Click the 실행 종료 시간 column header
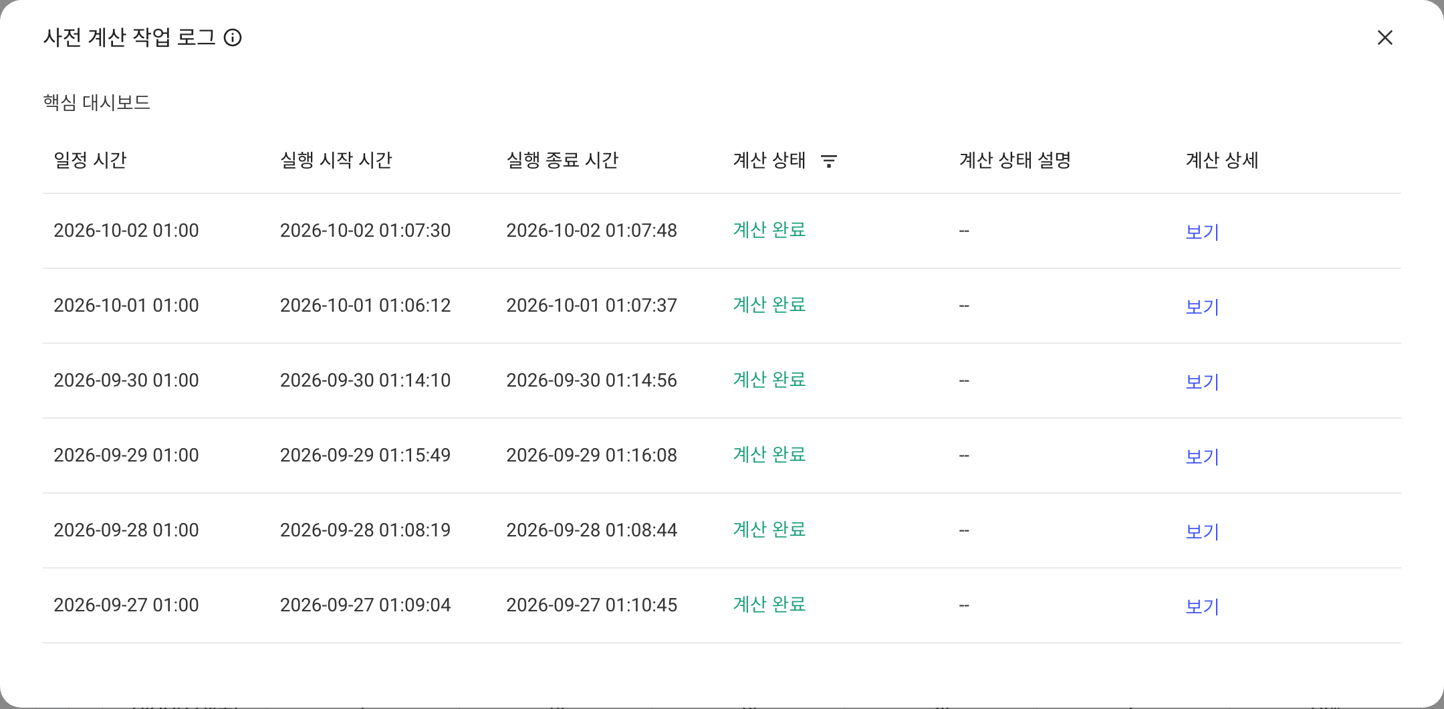1444x709 pixels. (562, 161)
